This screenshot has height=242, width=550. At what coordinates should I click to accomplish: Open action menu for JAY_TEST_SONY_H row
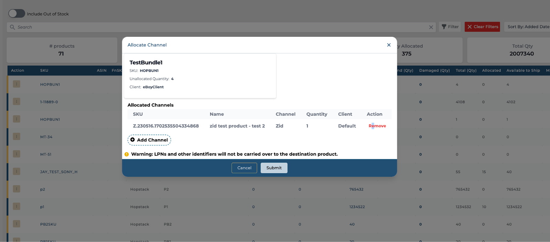(16, 172)
